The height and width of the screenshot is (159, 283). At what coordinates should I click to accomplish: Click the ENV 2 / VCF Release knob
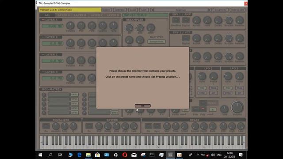(240, 38)
